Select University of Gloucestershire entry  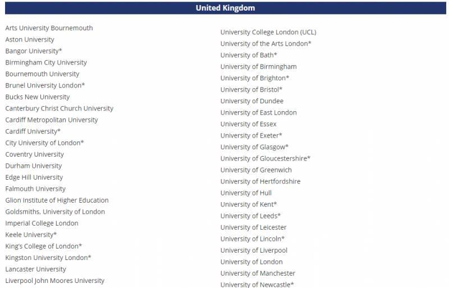click(x=265, y=158)
